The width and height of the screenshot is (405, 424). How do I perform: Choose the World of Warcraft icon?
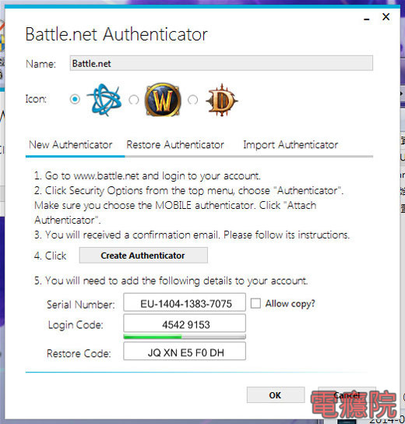pyautogui.click(x=163, y=100)
